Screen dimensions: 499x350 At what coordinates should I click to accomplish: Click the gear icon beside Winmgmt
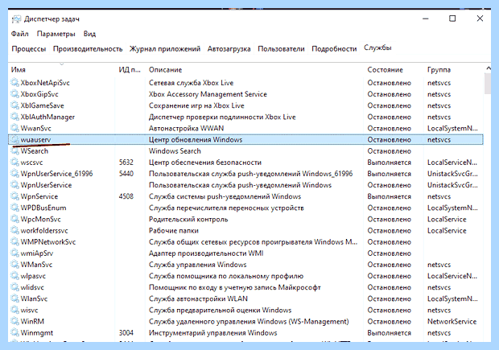click(14, 333)
